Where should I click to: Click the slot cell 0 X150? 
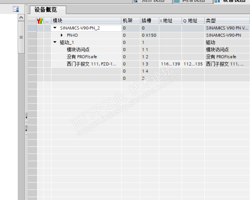pyautogui.click(x=149, y=35)
